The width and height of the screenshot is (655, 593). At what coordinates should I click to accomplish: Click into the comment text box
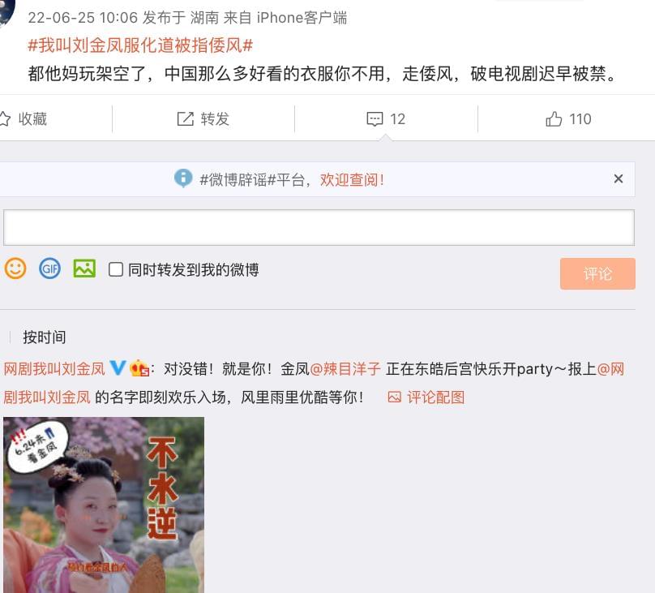point(319,228)
